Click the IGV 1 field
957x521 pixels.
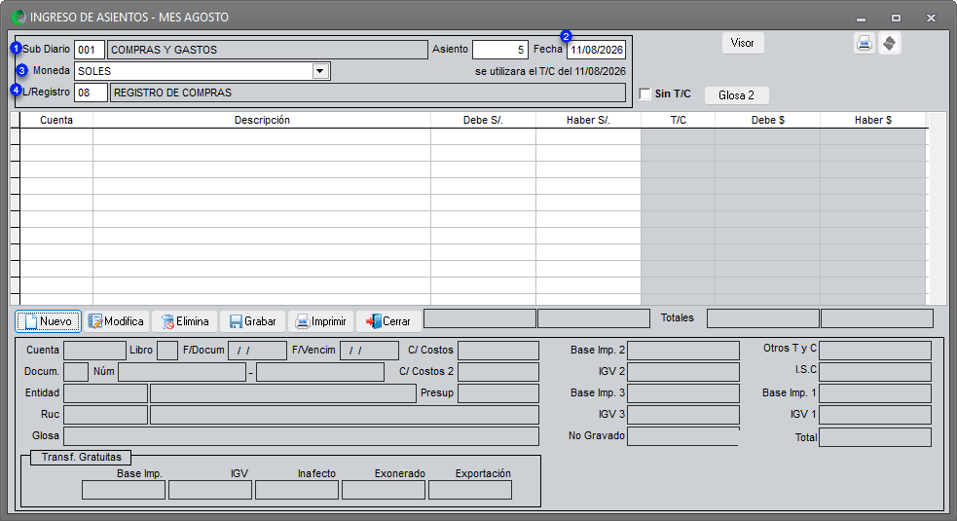coord(875,415)
